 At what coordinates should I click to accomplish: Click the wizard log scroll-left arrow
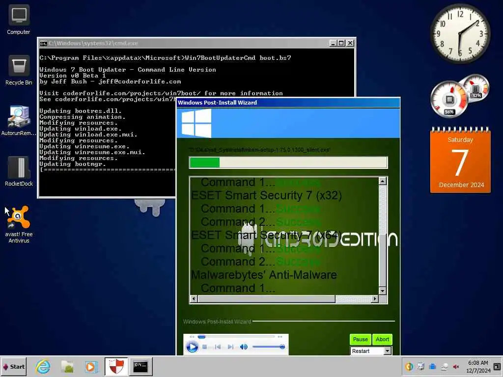(x=194, y=299)
